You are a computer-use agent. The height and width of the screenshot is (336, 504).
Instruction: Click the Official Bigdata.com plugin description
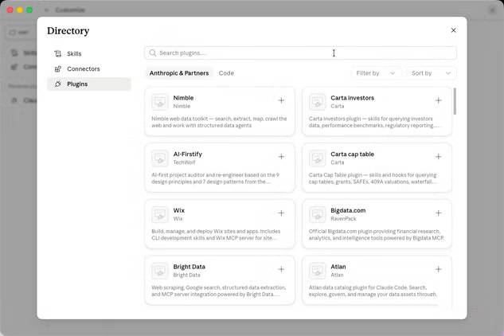click(377, 235)
